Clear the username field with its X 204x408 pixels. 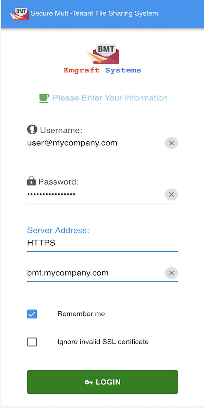(171, 143)
